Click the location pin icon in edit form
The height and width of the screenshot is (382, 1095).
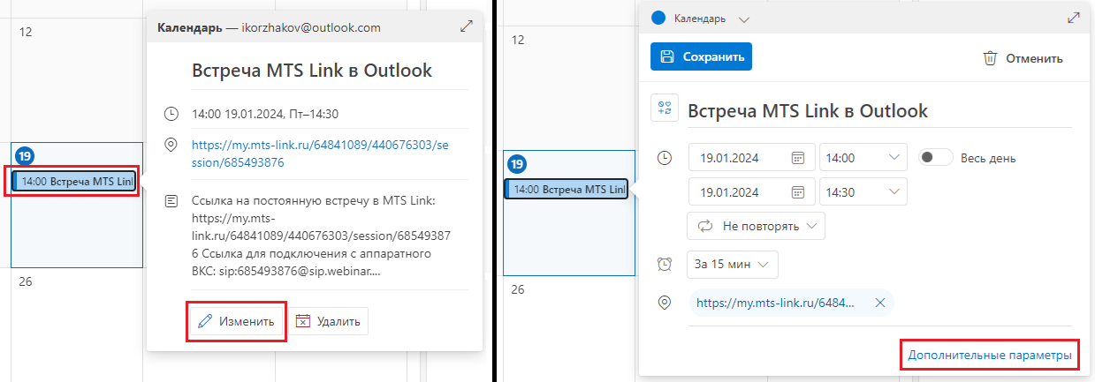[665, 303]
